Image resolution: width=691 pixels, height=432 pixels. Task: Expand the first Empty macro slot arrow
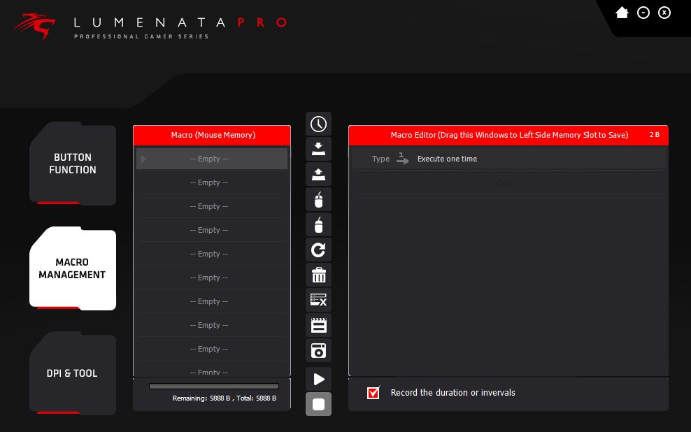pyautogui.click(x=144, y=159)
